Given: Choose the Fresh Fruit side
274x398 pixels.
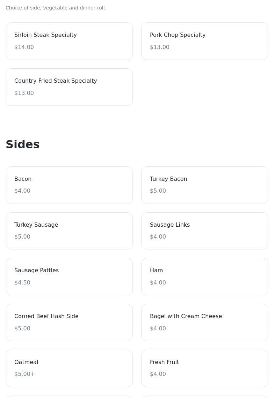Looking at the screenshot, I should (x=204, y=368).
